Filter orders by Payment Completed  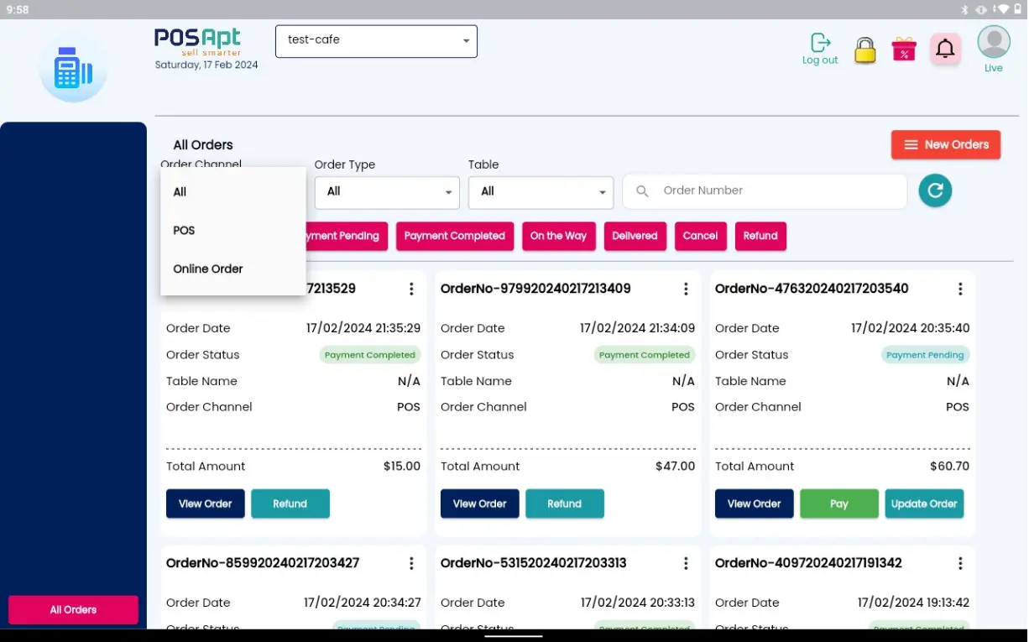point(454,237)
